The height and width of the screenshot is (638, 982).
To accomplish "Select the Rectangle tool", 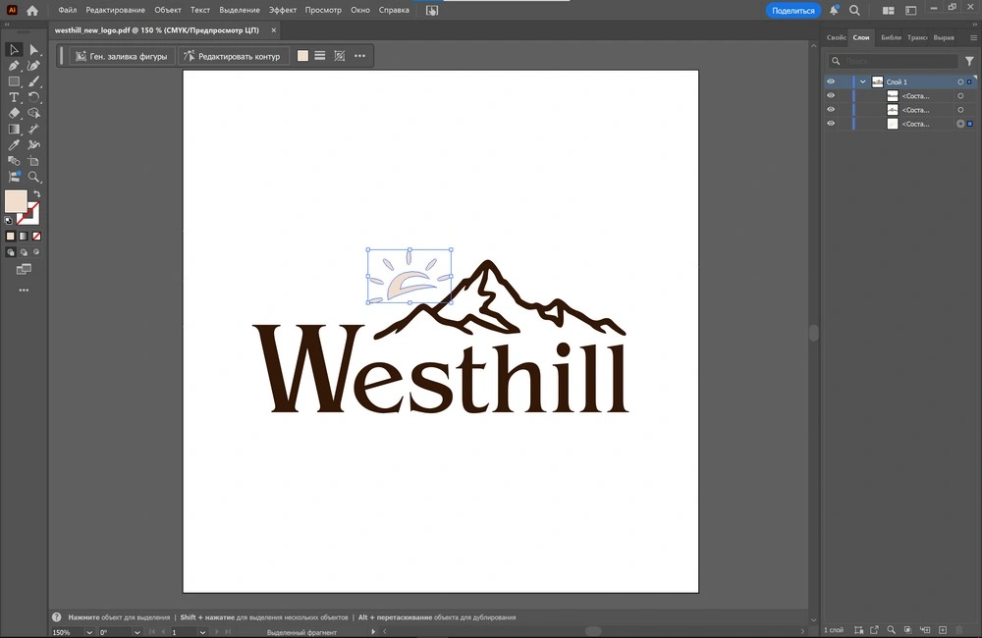I will (x=15, y=81).
